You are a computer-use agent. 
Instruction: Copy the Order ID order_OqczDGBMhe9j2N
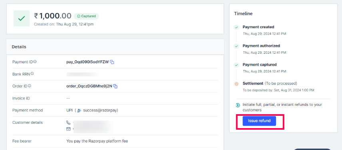click(115, 86)
